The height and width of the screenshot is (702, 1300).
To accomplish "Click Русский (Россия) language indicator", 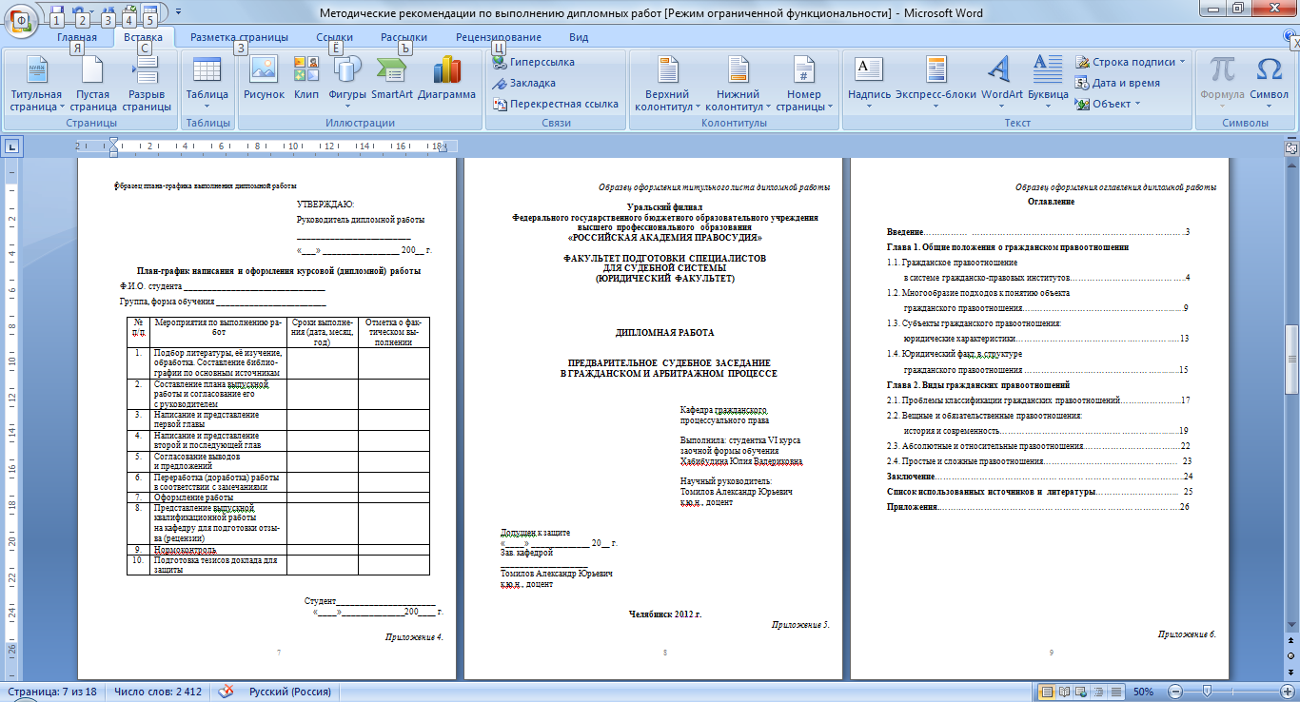I will pyautogui.click(x=290, y=692).
